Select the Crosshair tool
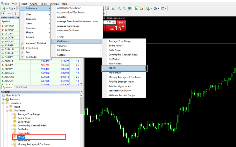236x147 pixels. pyautogui.click(x=9, y=14)
